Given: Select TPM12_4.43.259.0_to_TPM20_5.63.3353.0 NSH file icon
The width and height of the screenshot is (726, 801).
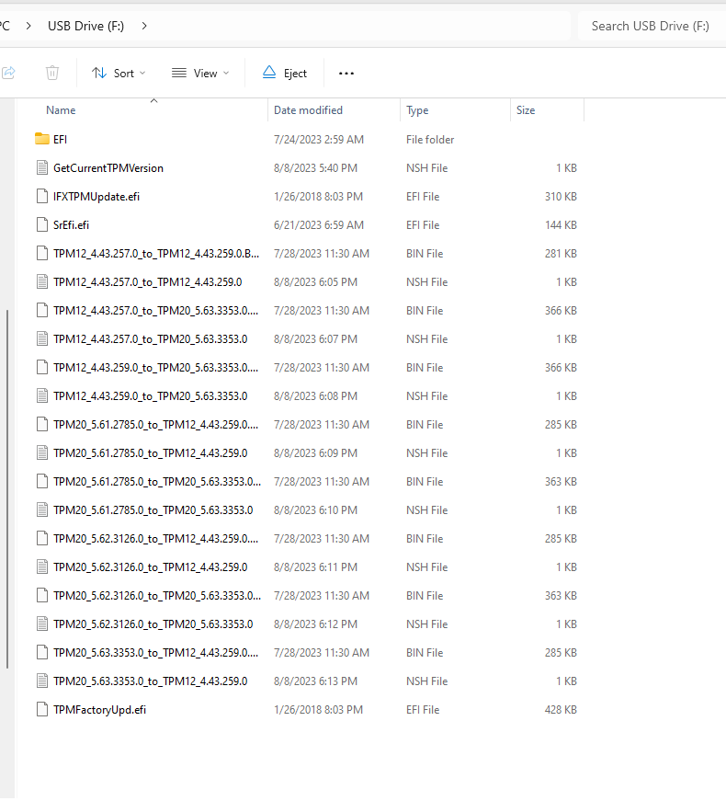Looking at the screenshot, I should tap(42, 396).
